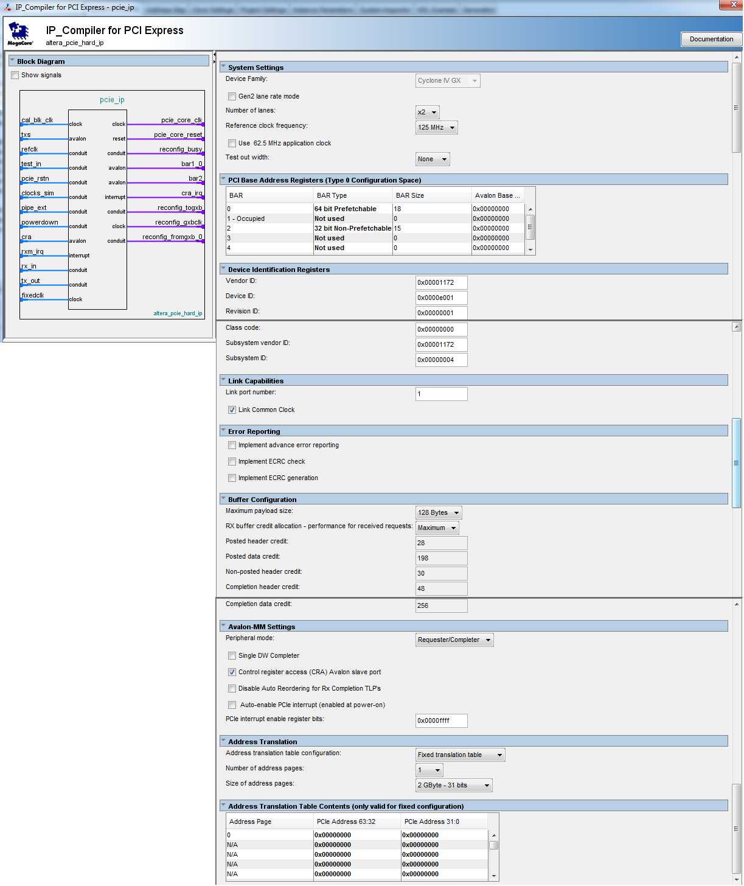The image size is (744, 886).
Task: Open Number of address pages dropdown
Action: tap(429, 770)
